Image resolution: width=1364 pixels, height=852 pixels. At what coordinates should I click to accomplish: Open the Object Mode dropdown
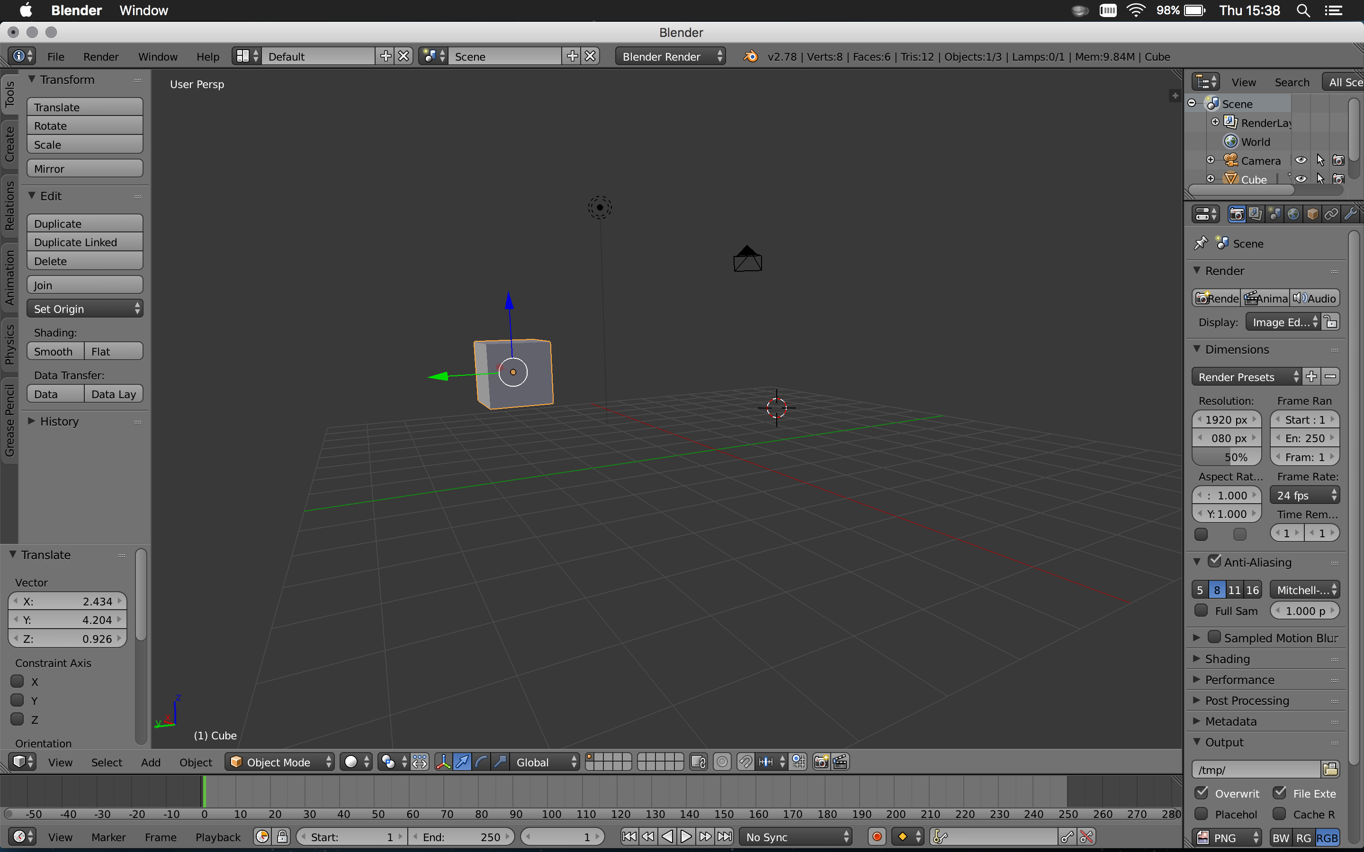279,762
